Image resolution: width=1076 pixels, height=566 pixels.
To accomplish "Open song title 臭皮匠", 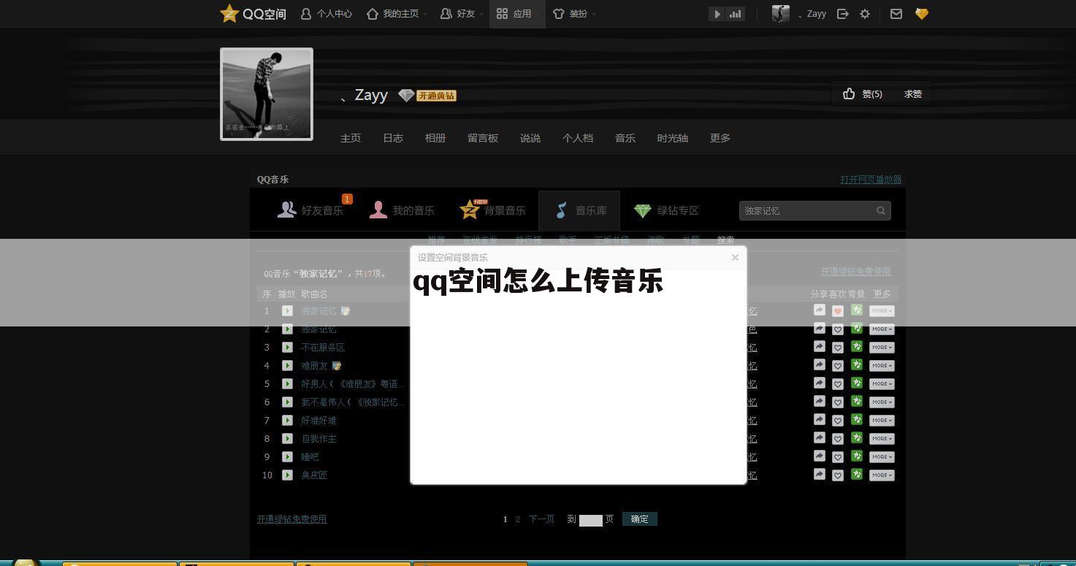I will [314, 475].
